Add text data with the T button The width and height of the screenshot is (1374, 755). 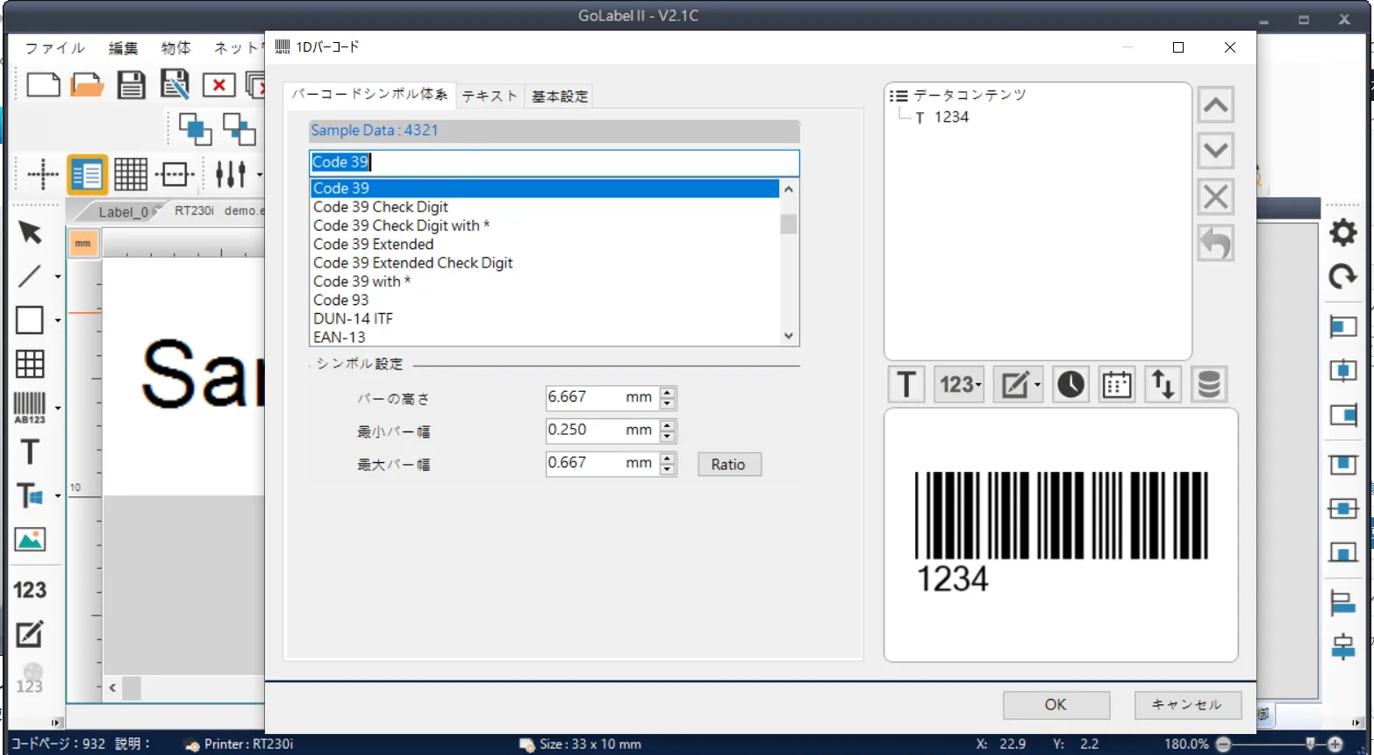(906, 384)
